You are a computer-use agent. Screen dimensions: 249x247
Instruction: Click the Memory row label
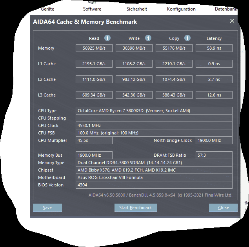click(x=46, y=48)
